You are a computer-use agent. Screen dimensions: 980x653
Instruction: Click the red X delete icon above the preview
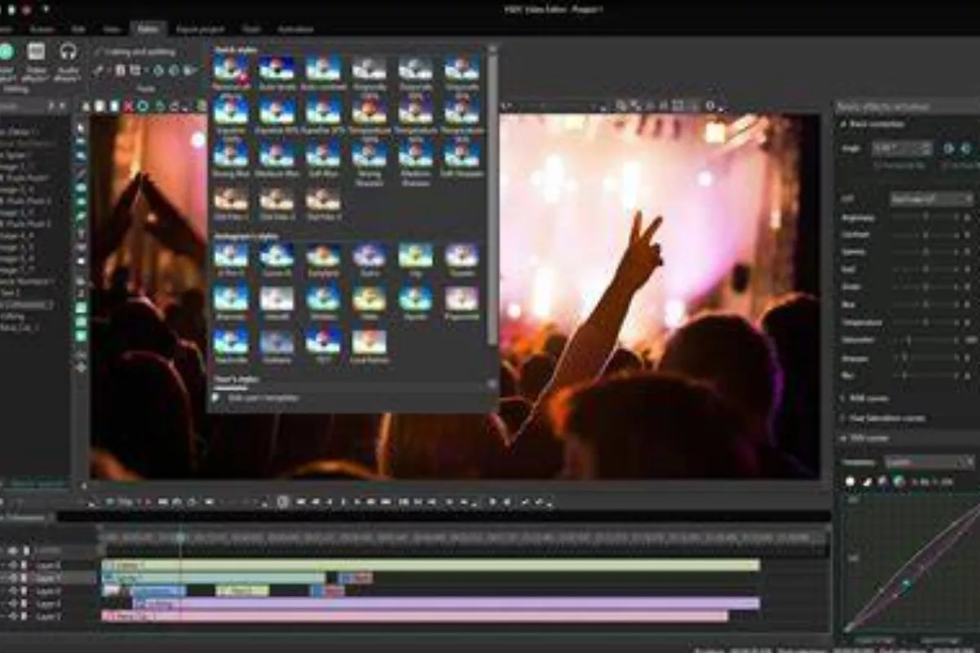click(x=128, y=106)
